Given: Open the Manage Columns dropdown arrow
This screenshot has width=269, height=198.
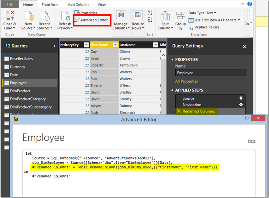Looking at the screenshot, I should (x=129, y=28).
